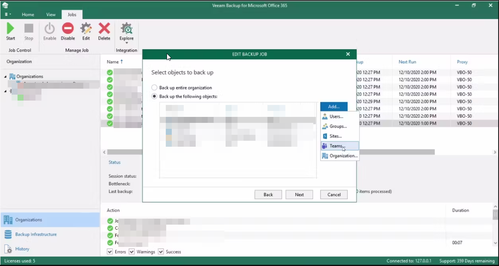Click Cancel in Edit Backup Job dialog
Image resolution: width=499 pixels, height=266 pixels.
click(x=334, y=194)
